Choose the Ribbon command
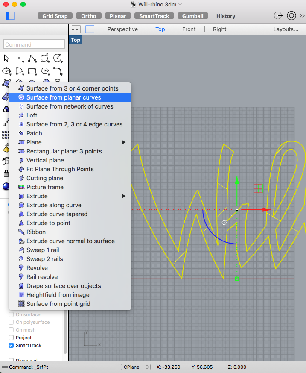Screen dimensions: 306x373 [x=70, y=232]
